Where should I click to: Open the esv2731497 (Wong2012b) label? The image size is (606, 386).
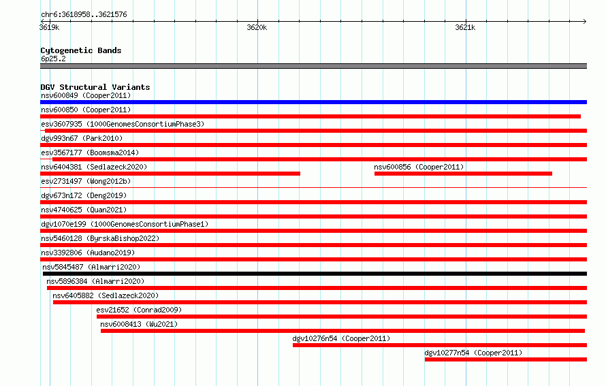[x=86, y=181]
